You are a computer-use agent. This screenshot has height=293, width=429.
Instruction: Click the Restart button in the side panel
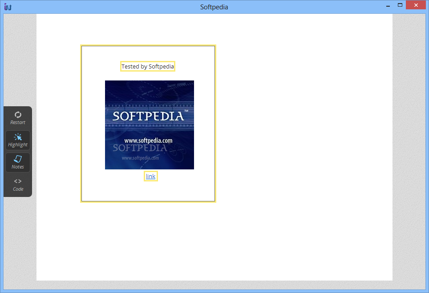(18, 118)
